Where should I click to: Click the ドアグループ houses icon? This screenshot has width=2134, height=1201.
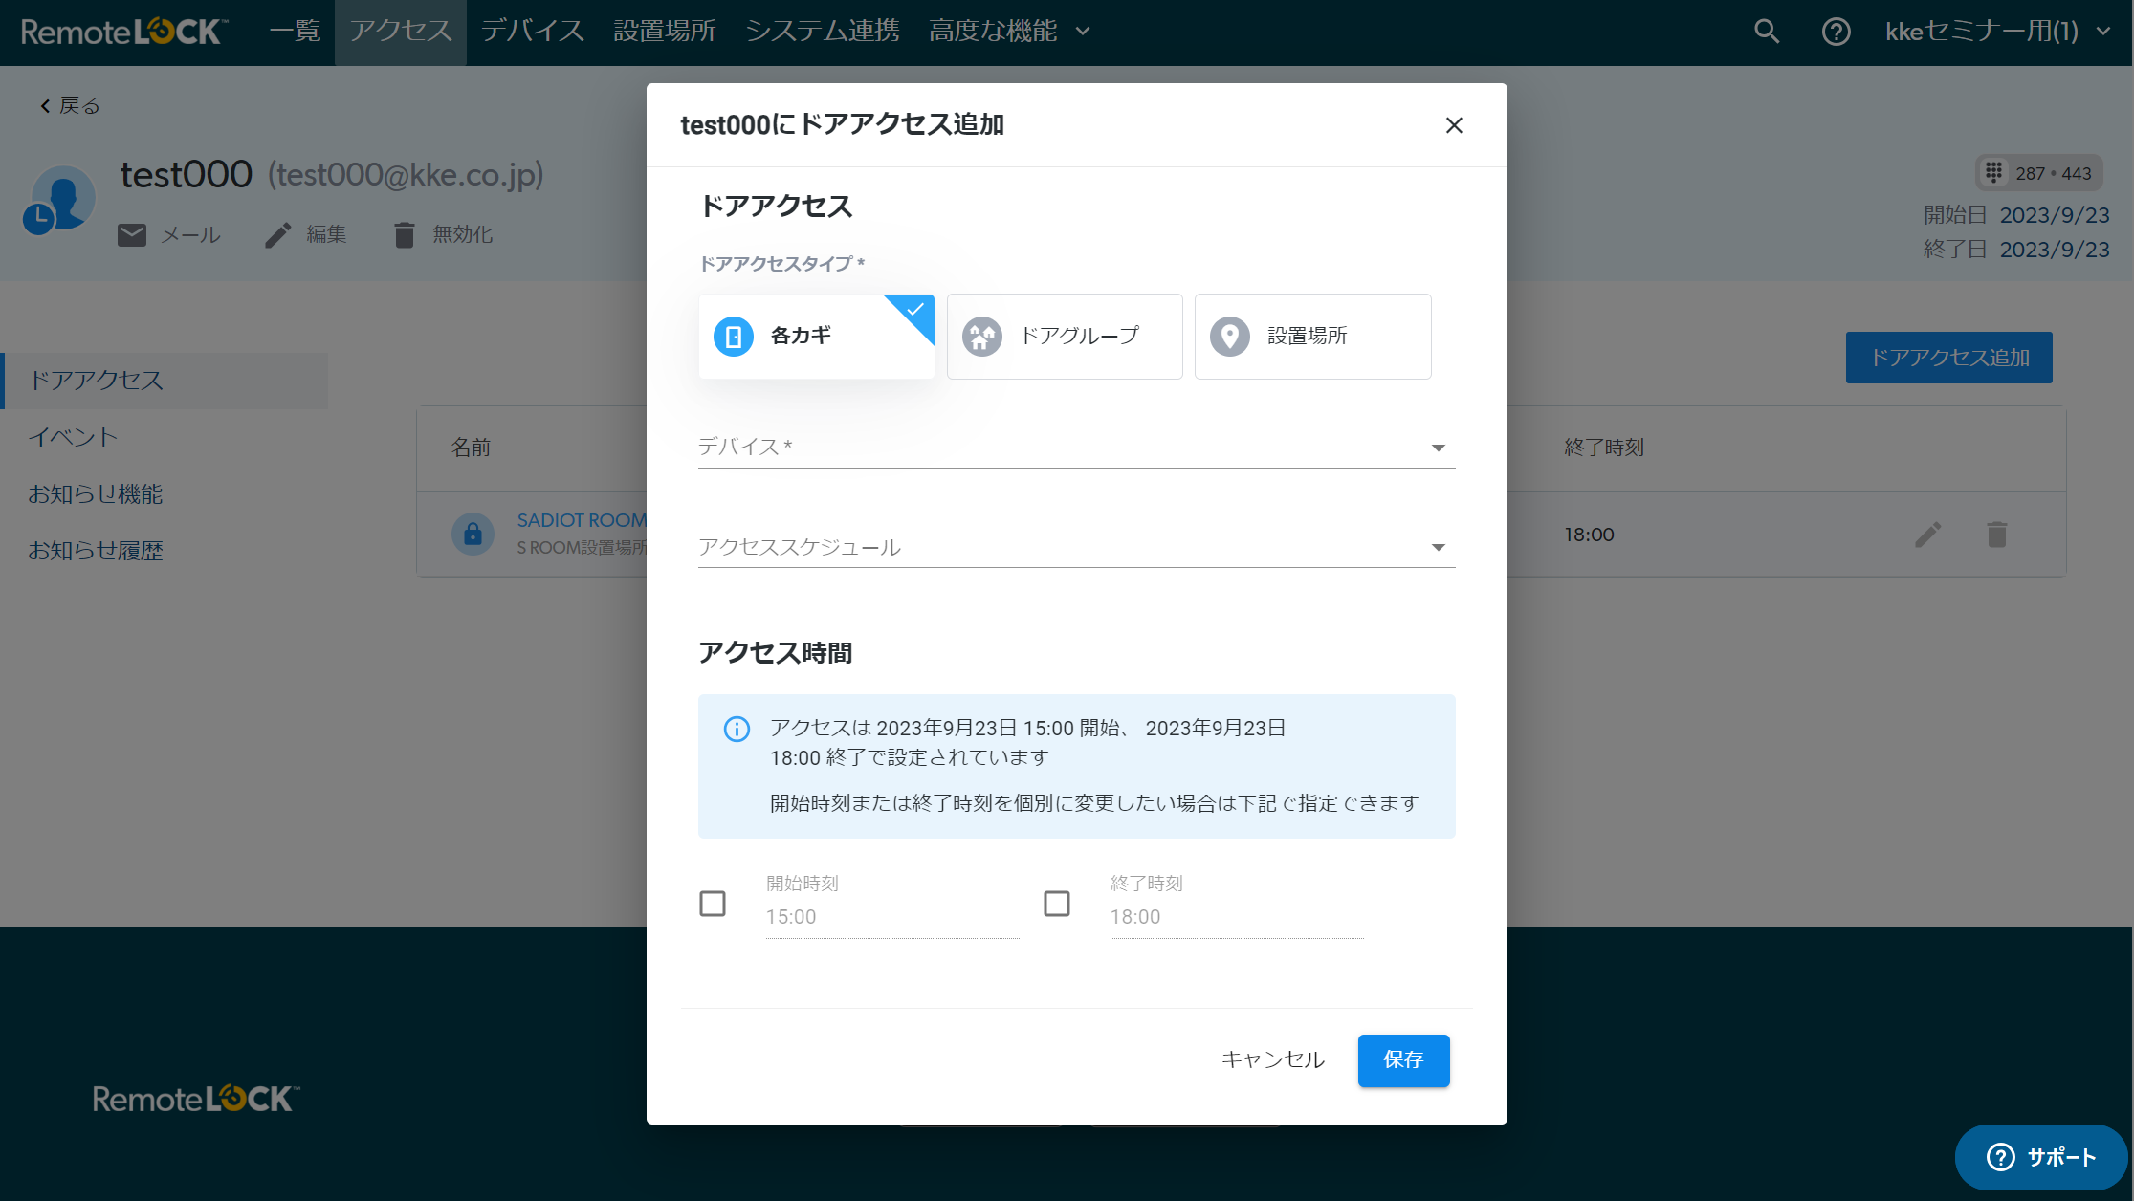982,337
